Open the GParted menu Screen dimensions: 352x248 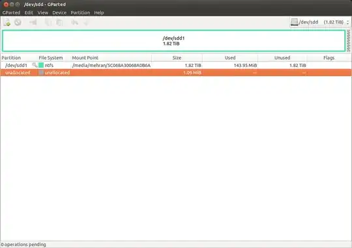tap(11, 12)
